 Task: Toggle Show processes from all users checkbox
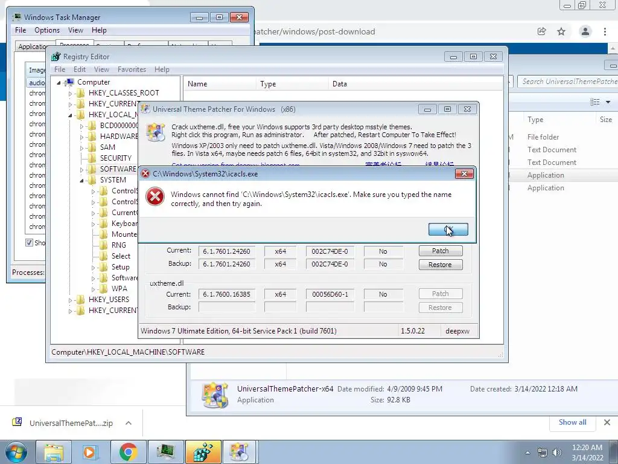(x=29, y=243)
